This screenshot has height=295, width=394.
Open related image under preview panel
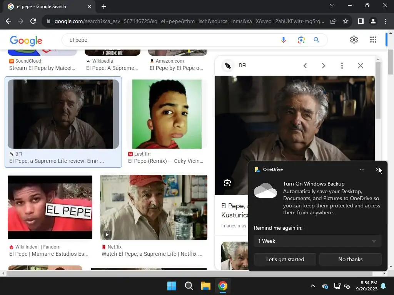point(234,255)
